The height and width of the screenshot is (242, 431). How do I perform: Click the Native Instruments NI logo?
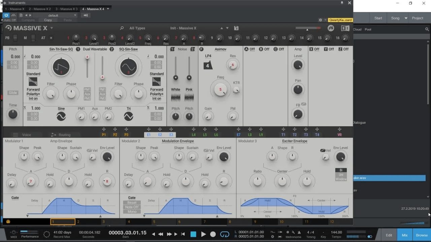coord(345,28)
